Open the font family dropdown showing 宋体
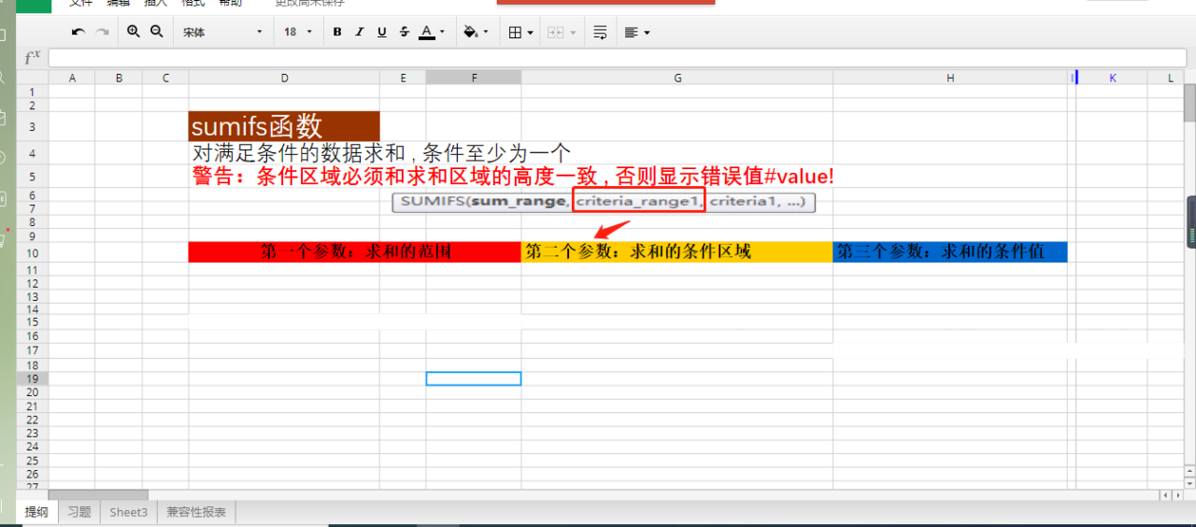The image size is (1196, 527). pyautogui.click(x=222, y=32)
